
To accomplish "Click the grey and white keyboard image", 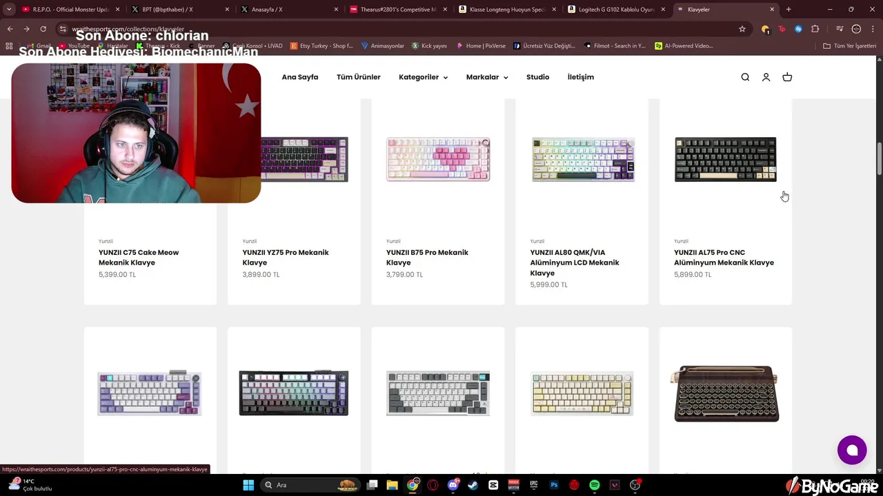I will click(x=438, y=393).
